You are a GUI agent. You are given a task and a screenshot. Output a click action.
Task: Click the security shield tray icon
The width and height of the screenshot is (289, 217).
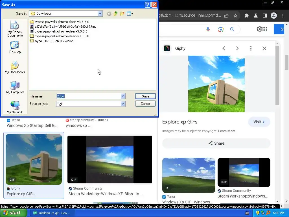(x=258, y=213)
